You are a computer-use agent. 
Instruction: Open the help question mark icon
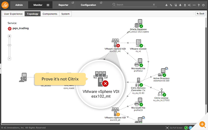click(199, 5)
